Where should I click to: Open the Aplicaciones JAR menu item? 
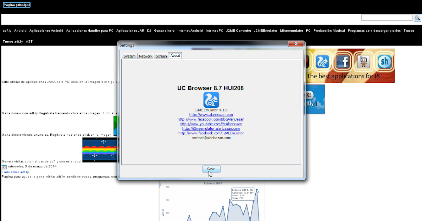(x=130, y=31)
